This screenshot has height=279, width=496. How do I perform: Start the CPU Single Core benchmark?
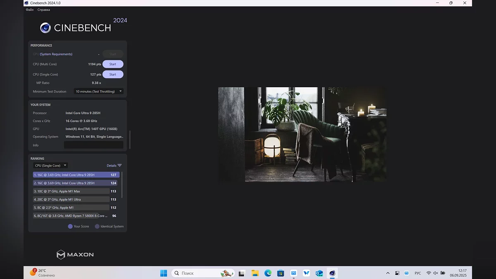pyautogui.click(x=112, y=74)
